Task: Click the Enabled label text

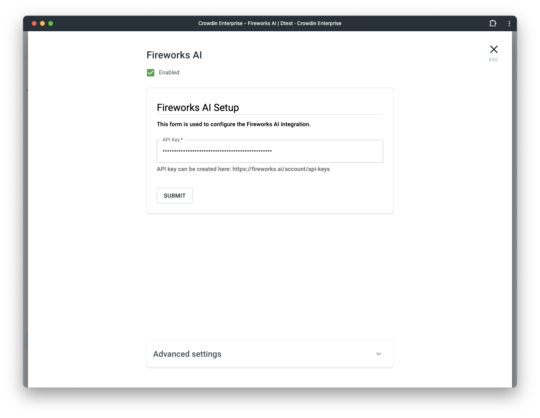Action: click(x=169, y=72)
